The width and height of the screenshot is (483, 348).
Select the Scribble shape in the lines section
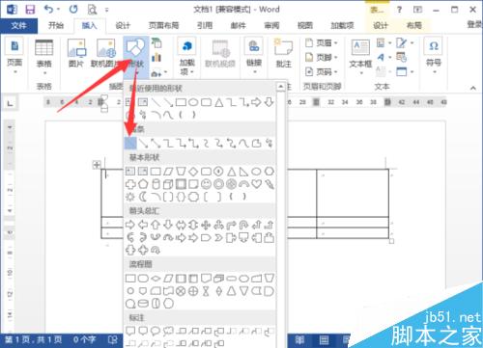click(270, 143)
